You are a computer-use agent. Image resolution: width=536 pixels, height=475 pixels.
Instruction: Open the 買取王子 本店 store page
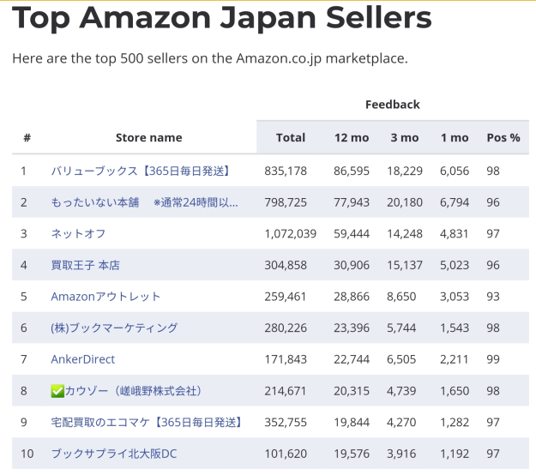coord(87,265)
